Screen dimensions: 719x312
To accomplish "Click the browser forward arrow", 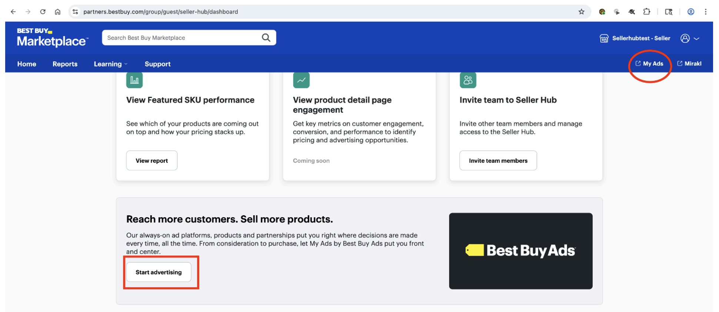I will click(28, 12).
